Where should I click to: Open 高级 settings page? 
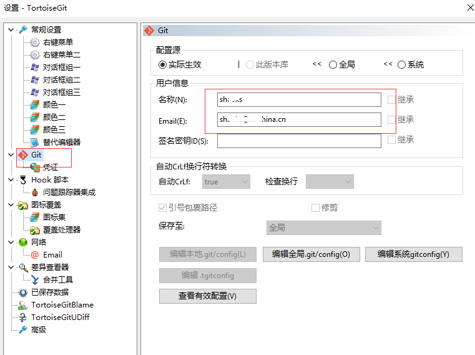pos(39,330)
